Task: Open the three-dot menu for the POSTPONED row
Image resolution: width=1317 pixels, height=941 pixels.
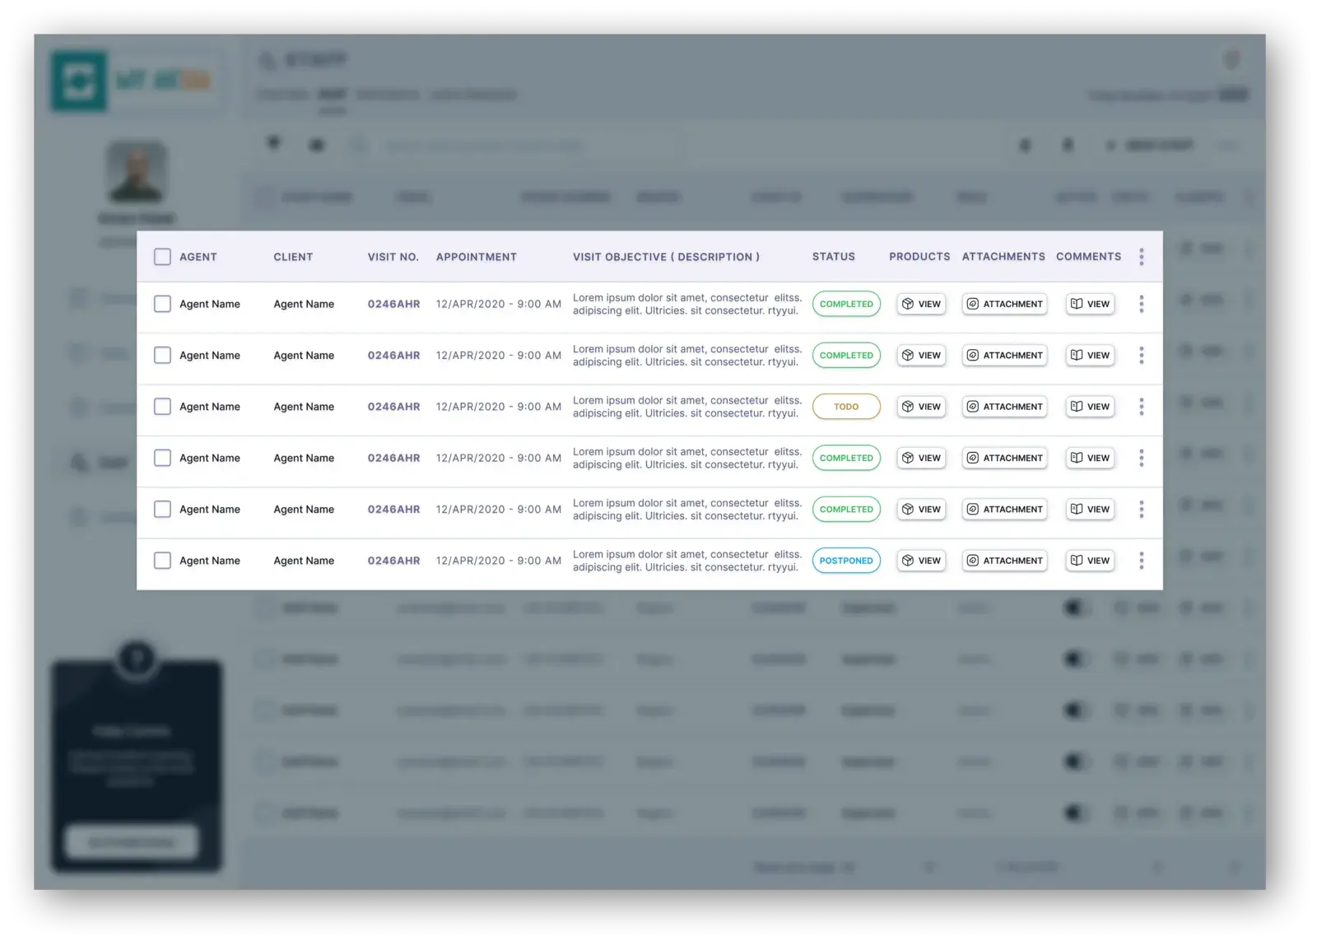Action: tap(1141, 561)
